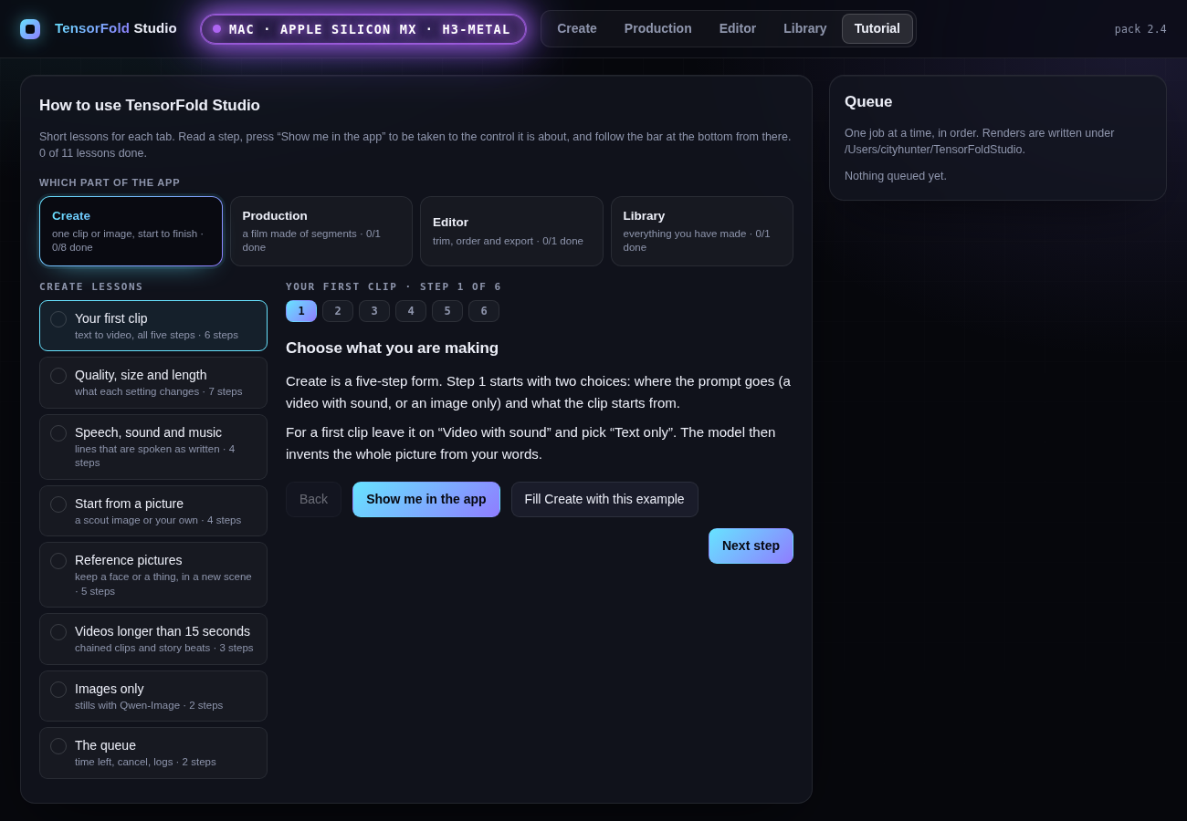1187x821 pixels.
Task: Click the Queue panel heading
Action: (868, 102)
